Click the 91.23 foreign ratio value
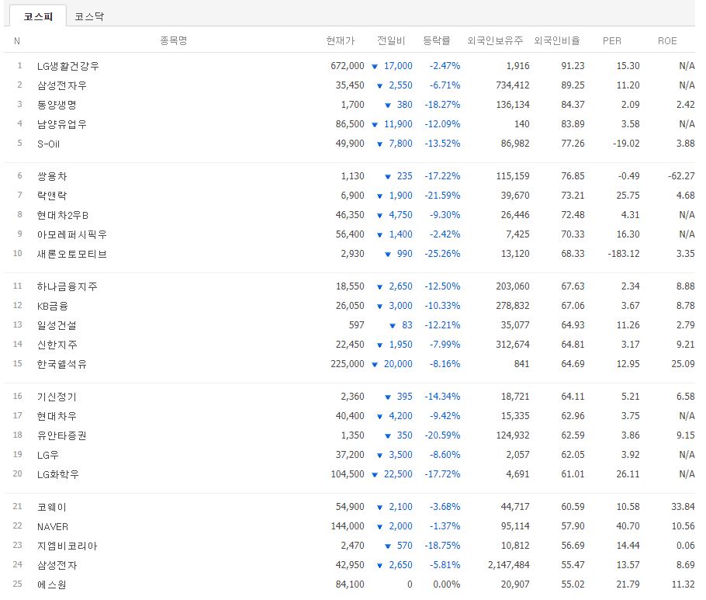The height and width of the screenshot is (600, 706). point(573,66)
